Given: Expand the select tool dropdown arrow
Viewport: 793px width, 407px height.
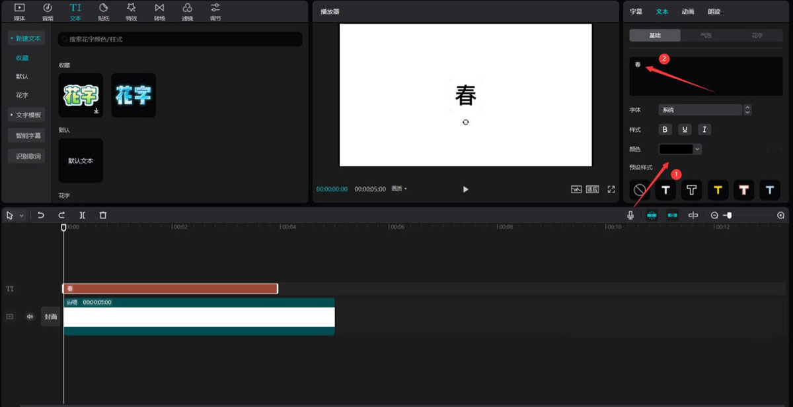Looking at the screenshot, I should click(x=20, y=214).
